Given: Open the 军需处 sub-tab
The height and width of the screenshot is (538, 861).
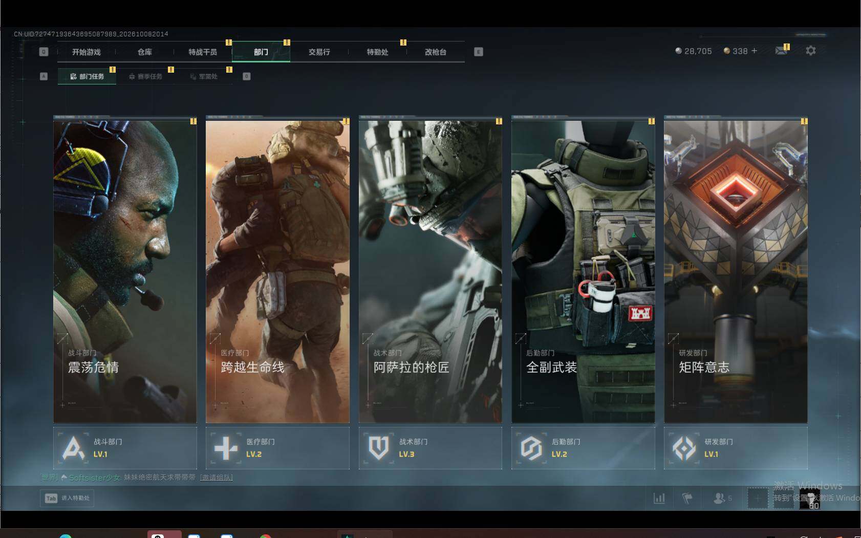Looking at the screenshot, I should [x=204, y=76].
